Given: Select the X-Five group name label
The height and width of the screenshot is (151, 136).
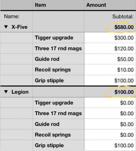Looking at the screenshot, I should [x=20, y=27].
